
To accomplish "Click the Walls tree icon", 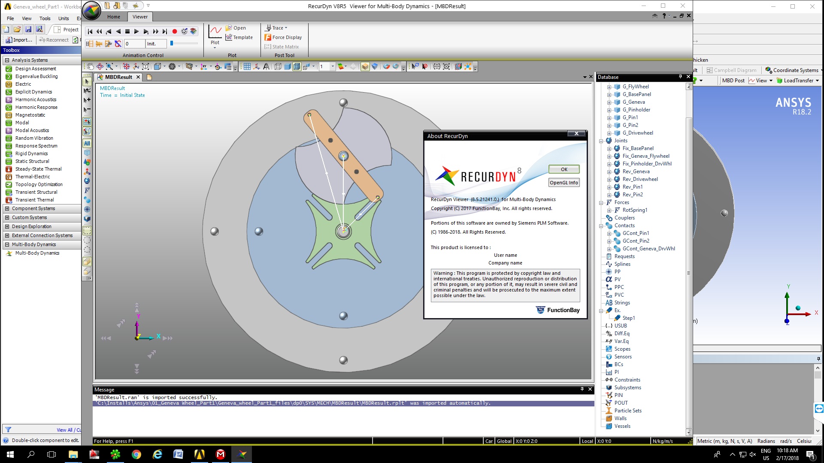I will tap(609, 418).
